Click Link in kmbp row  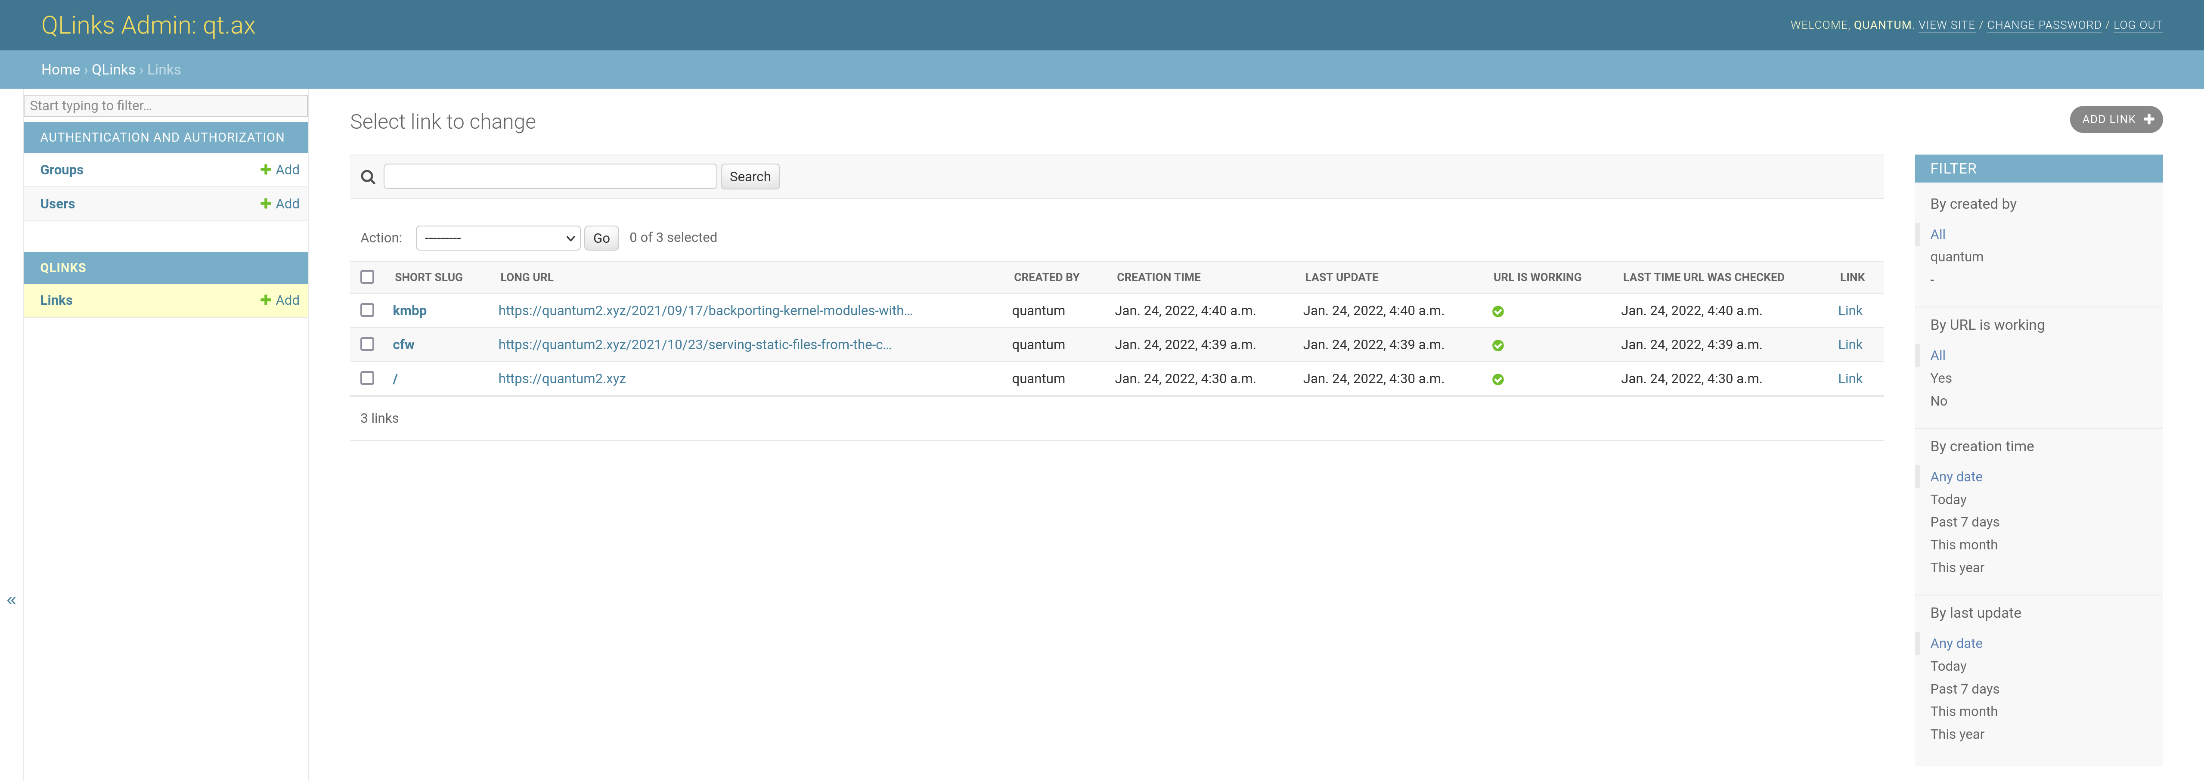[1850, 310]
